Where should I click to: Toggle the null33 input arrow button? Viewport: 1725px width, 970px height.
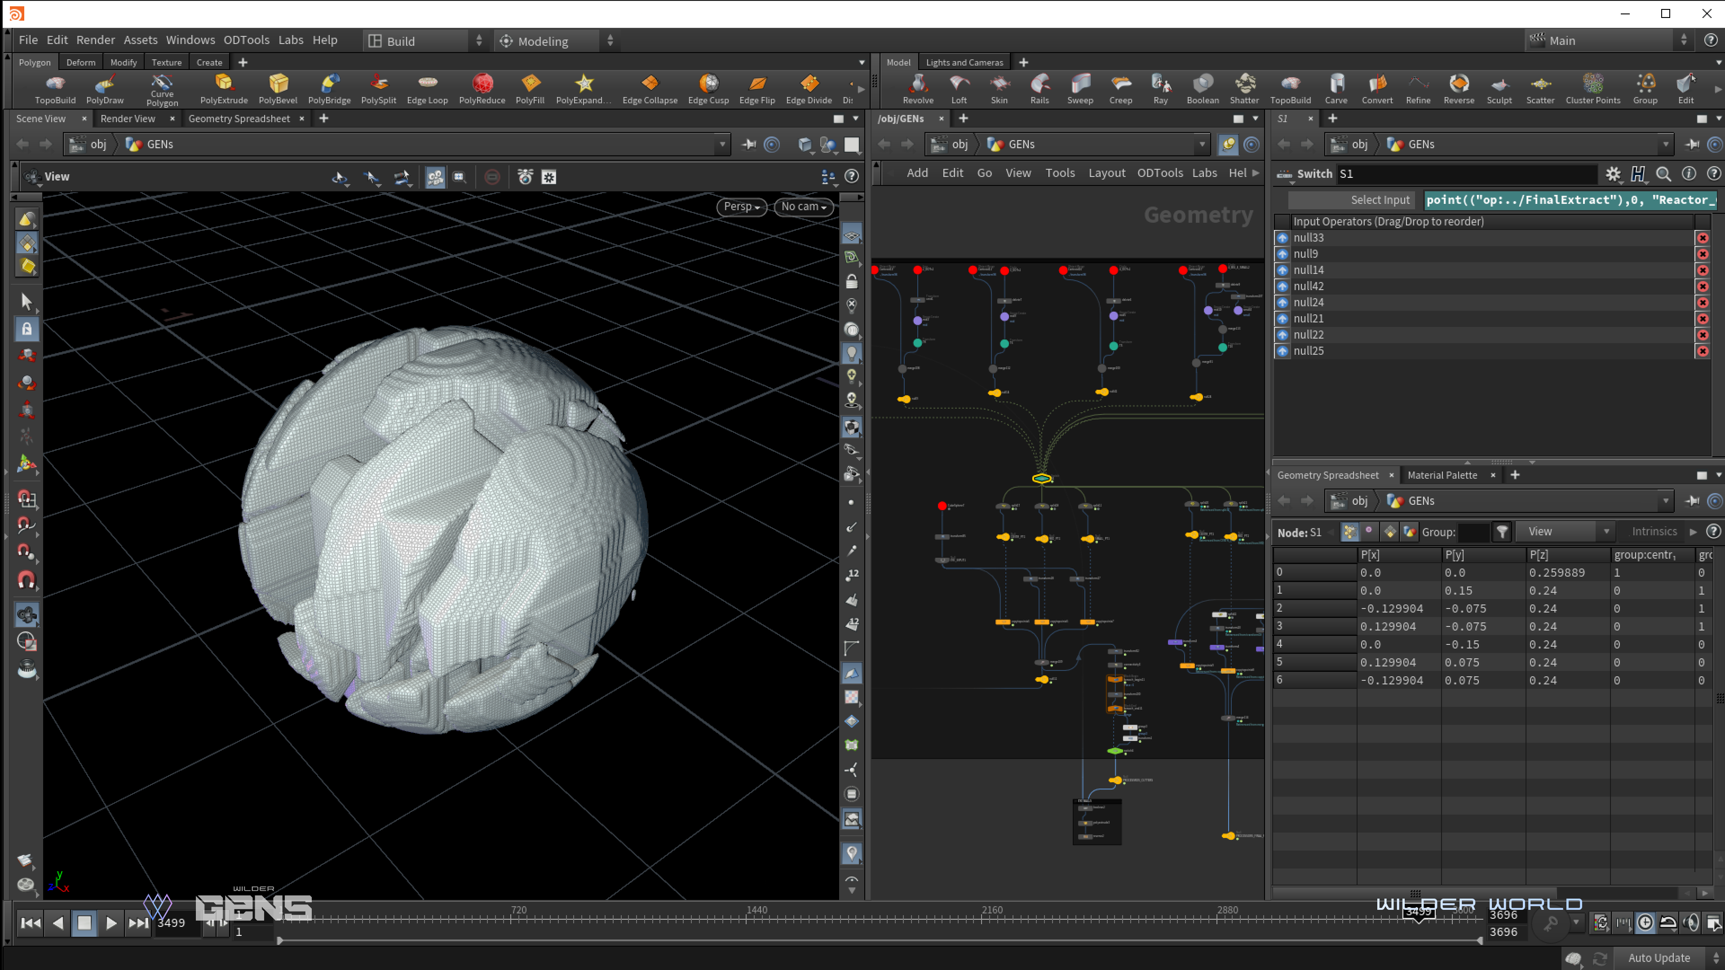1283,238
